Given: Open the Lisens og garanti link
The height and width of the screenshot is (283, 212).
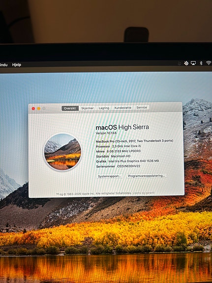Looking at the screenshot, I should (144, 193).
